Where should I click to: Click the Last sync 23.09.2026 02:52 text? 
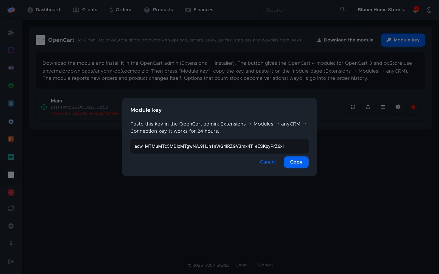click(79, 107)
